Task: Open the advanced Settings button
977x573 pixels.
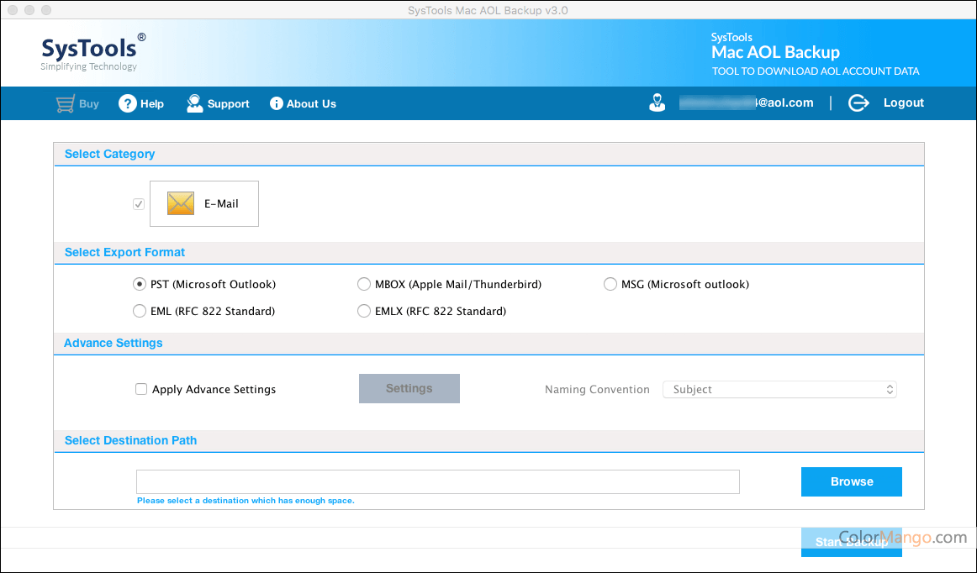Action: (x=409, y=389)
